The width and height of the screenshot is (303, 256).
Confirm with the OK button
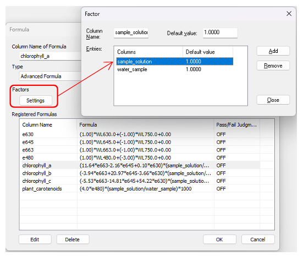[219, 239]
